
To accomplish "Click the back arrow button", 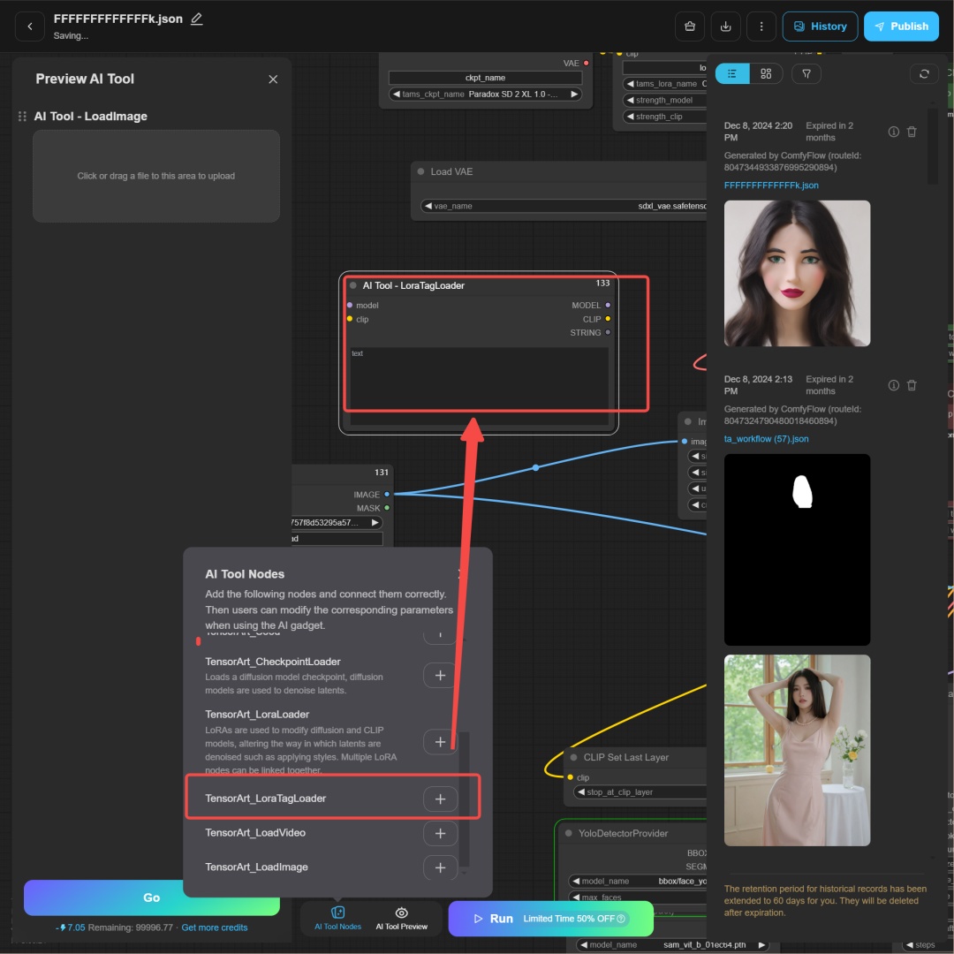I will [29, 26].
